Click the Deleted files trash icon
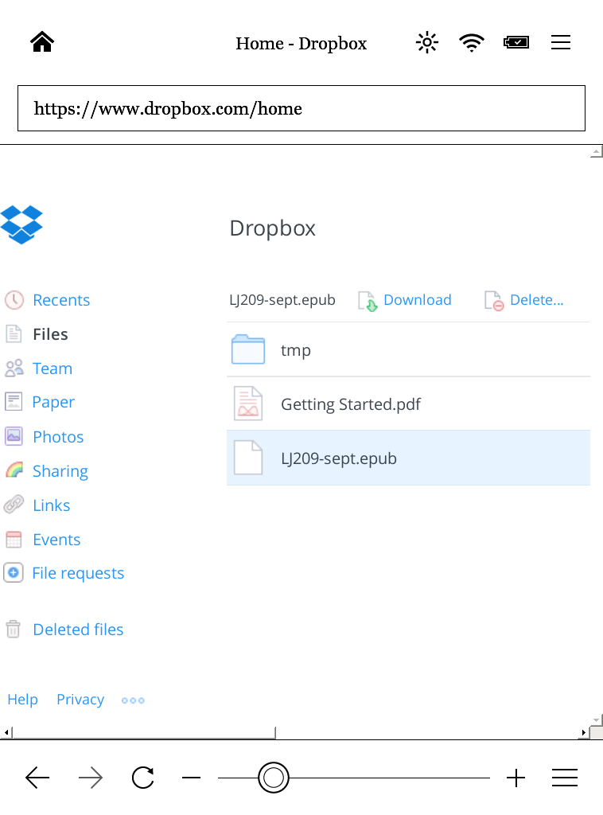Image resolution: width=603 pixels, height=815 pixels. coord(13,629)
